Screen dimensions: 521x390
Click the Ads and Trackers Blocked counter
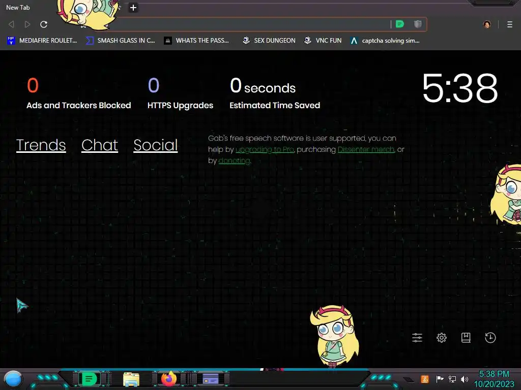point(79,93)
